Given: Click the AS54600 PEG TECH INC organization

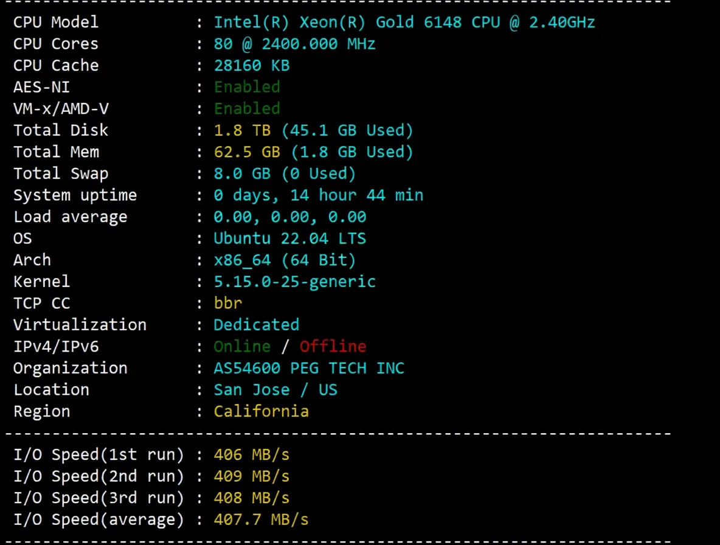Looking at the screenshot, I should pyautogui.click(x=308, y=367).
